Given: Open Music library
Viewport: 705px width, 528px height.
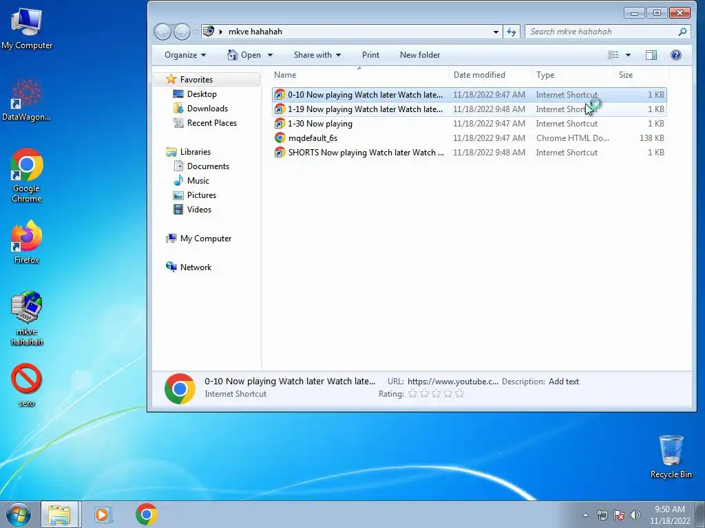Looking at the screenshot, I should pos(198,181).
